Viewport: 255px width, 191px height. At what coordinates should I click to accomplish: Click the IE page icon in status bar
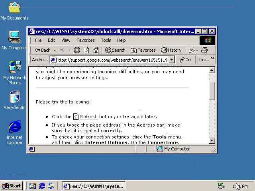click(31, 149)
